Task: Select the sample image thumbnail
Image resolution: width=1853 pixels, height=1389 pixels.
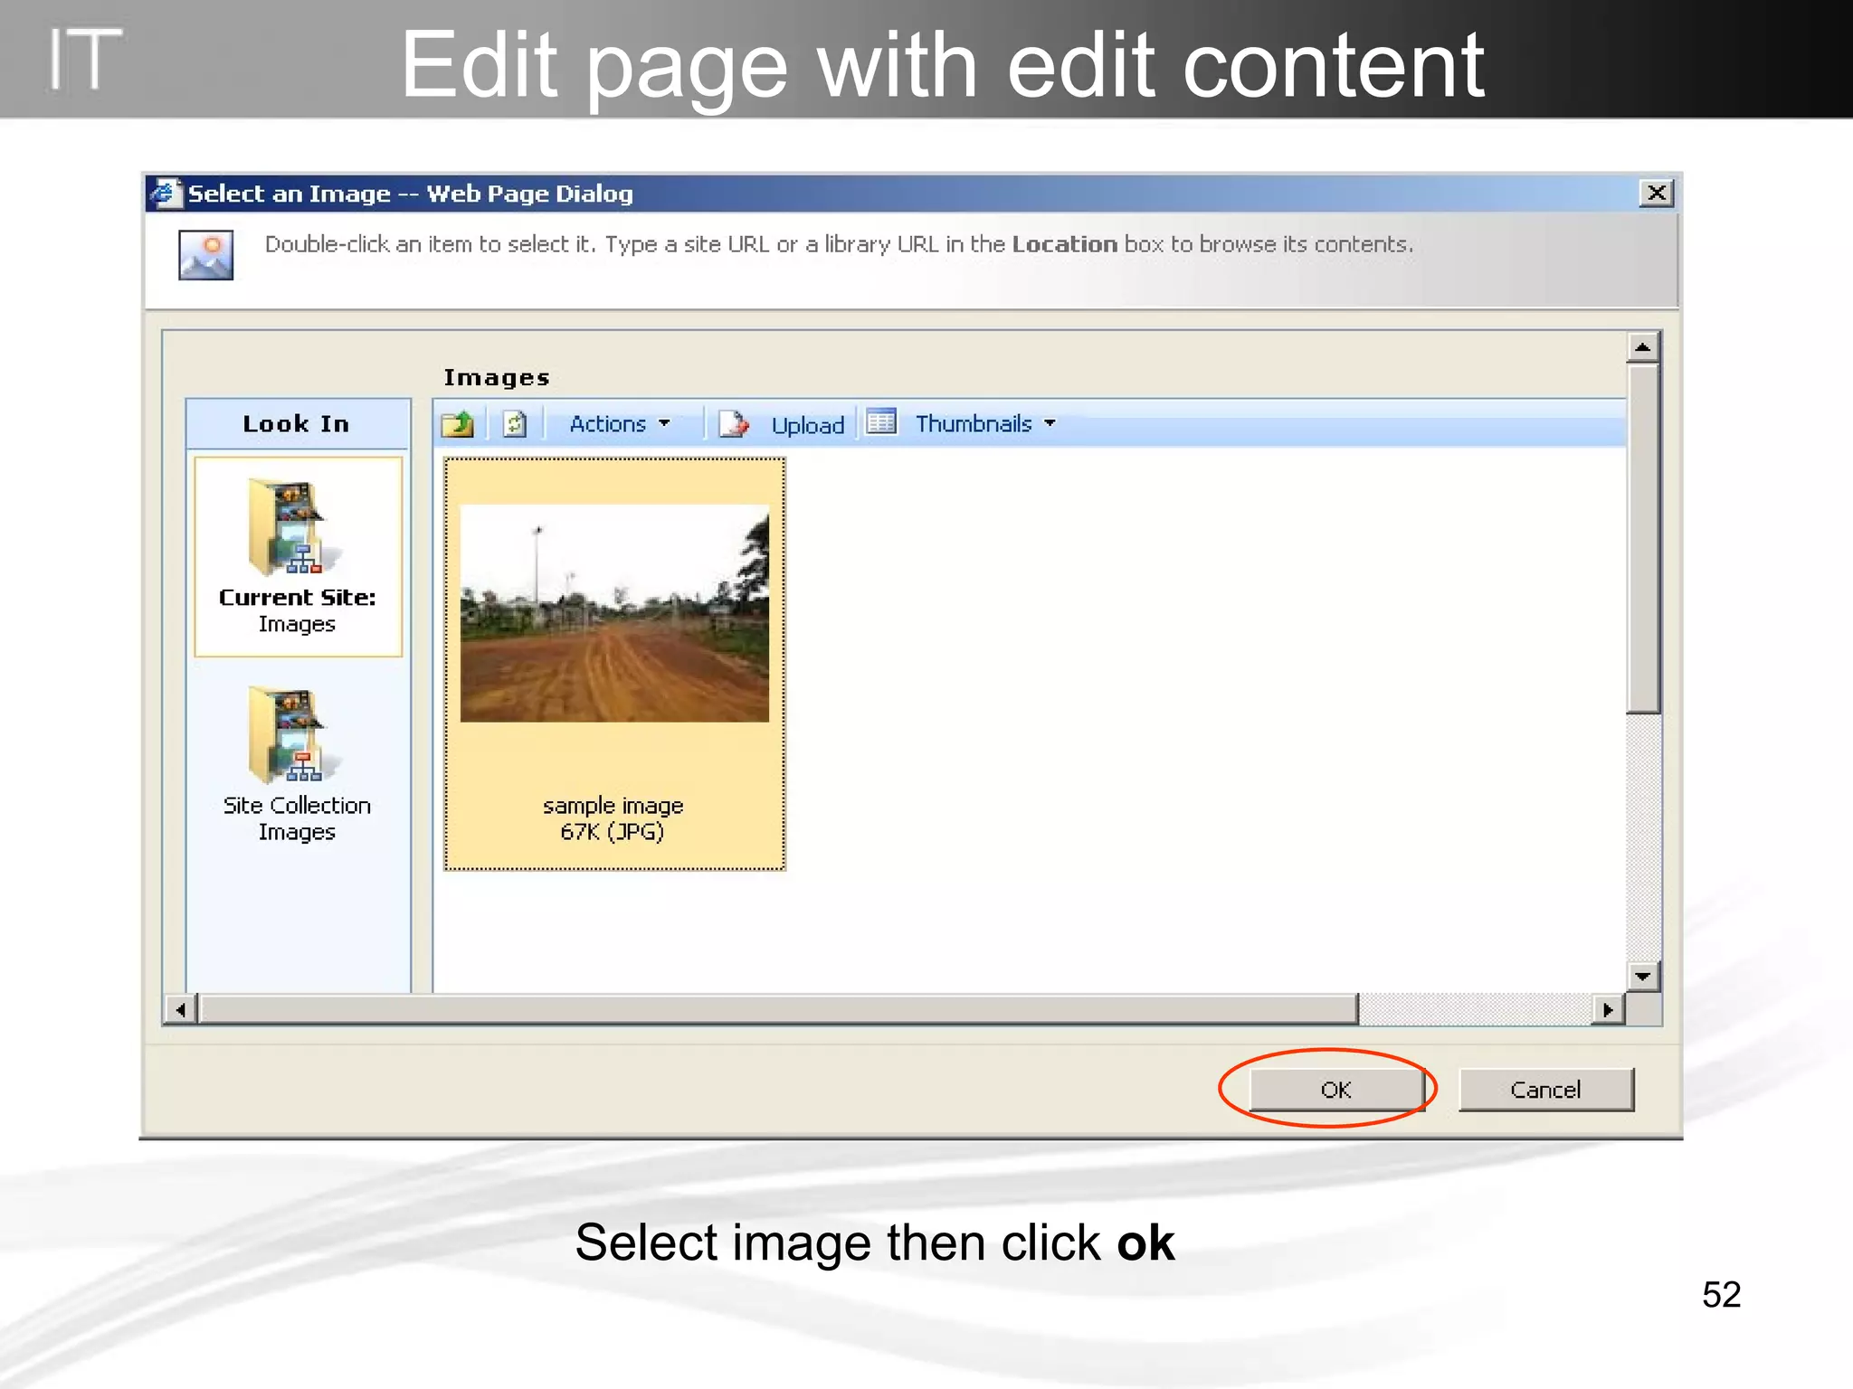Action: tap(614, 613)
